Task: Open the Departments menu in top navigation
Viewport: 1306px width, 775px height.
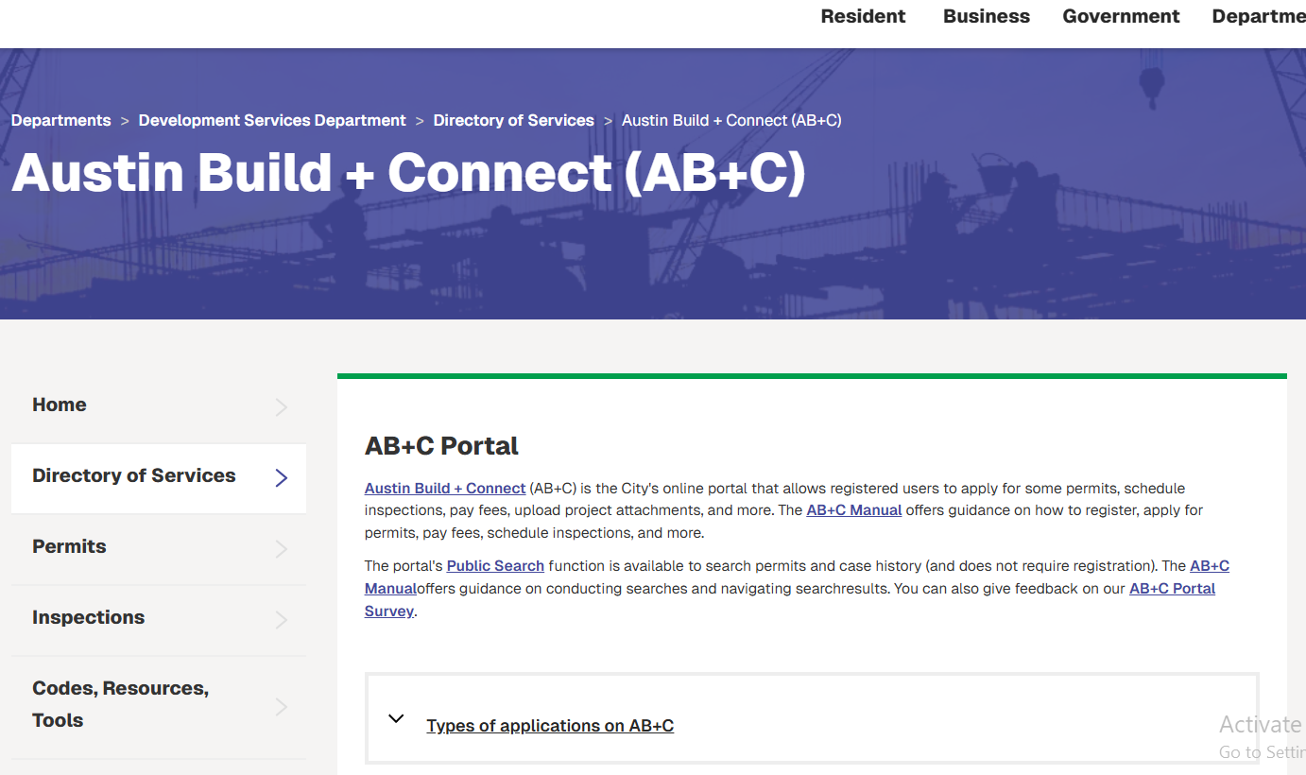Action: click(x=1258, y=16)
